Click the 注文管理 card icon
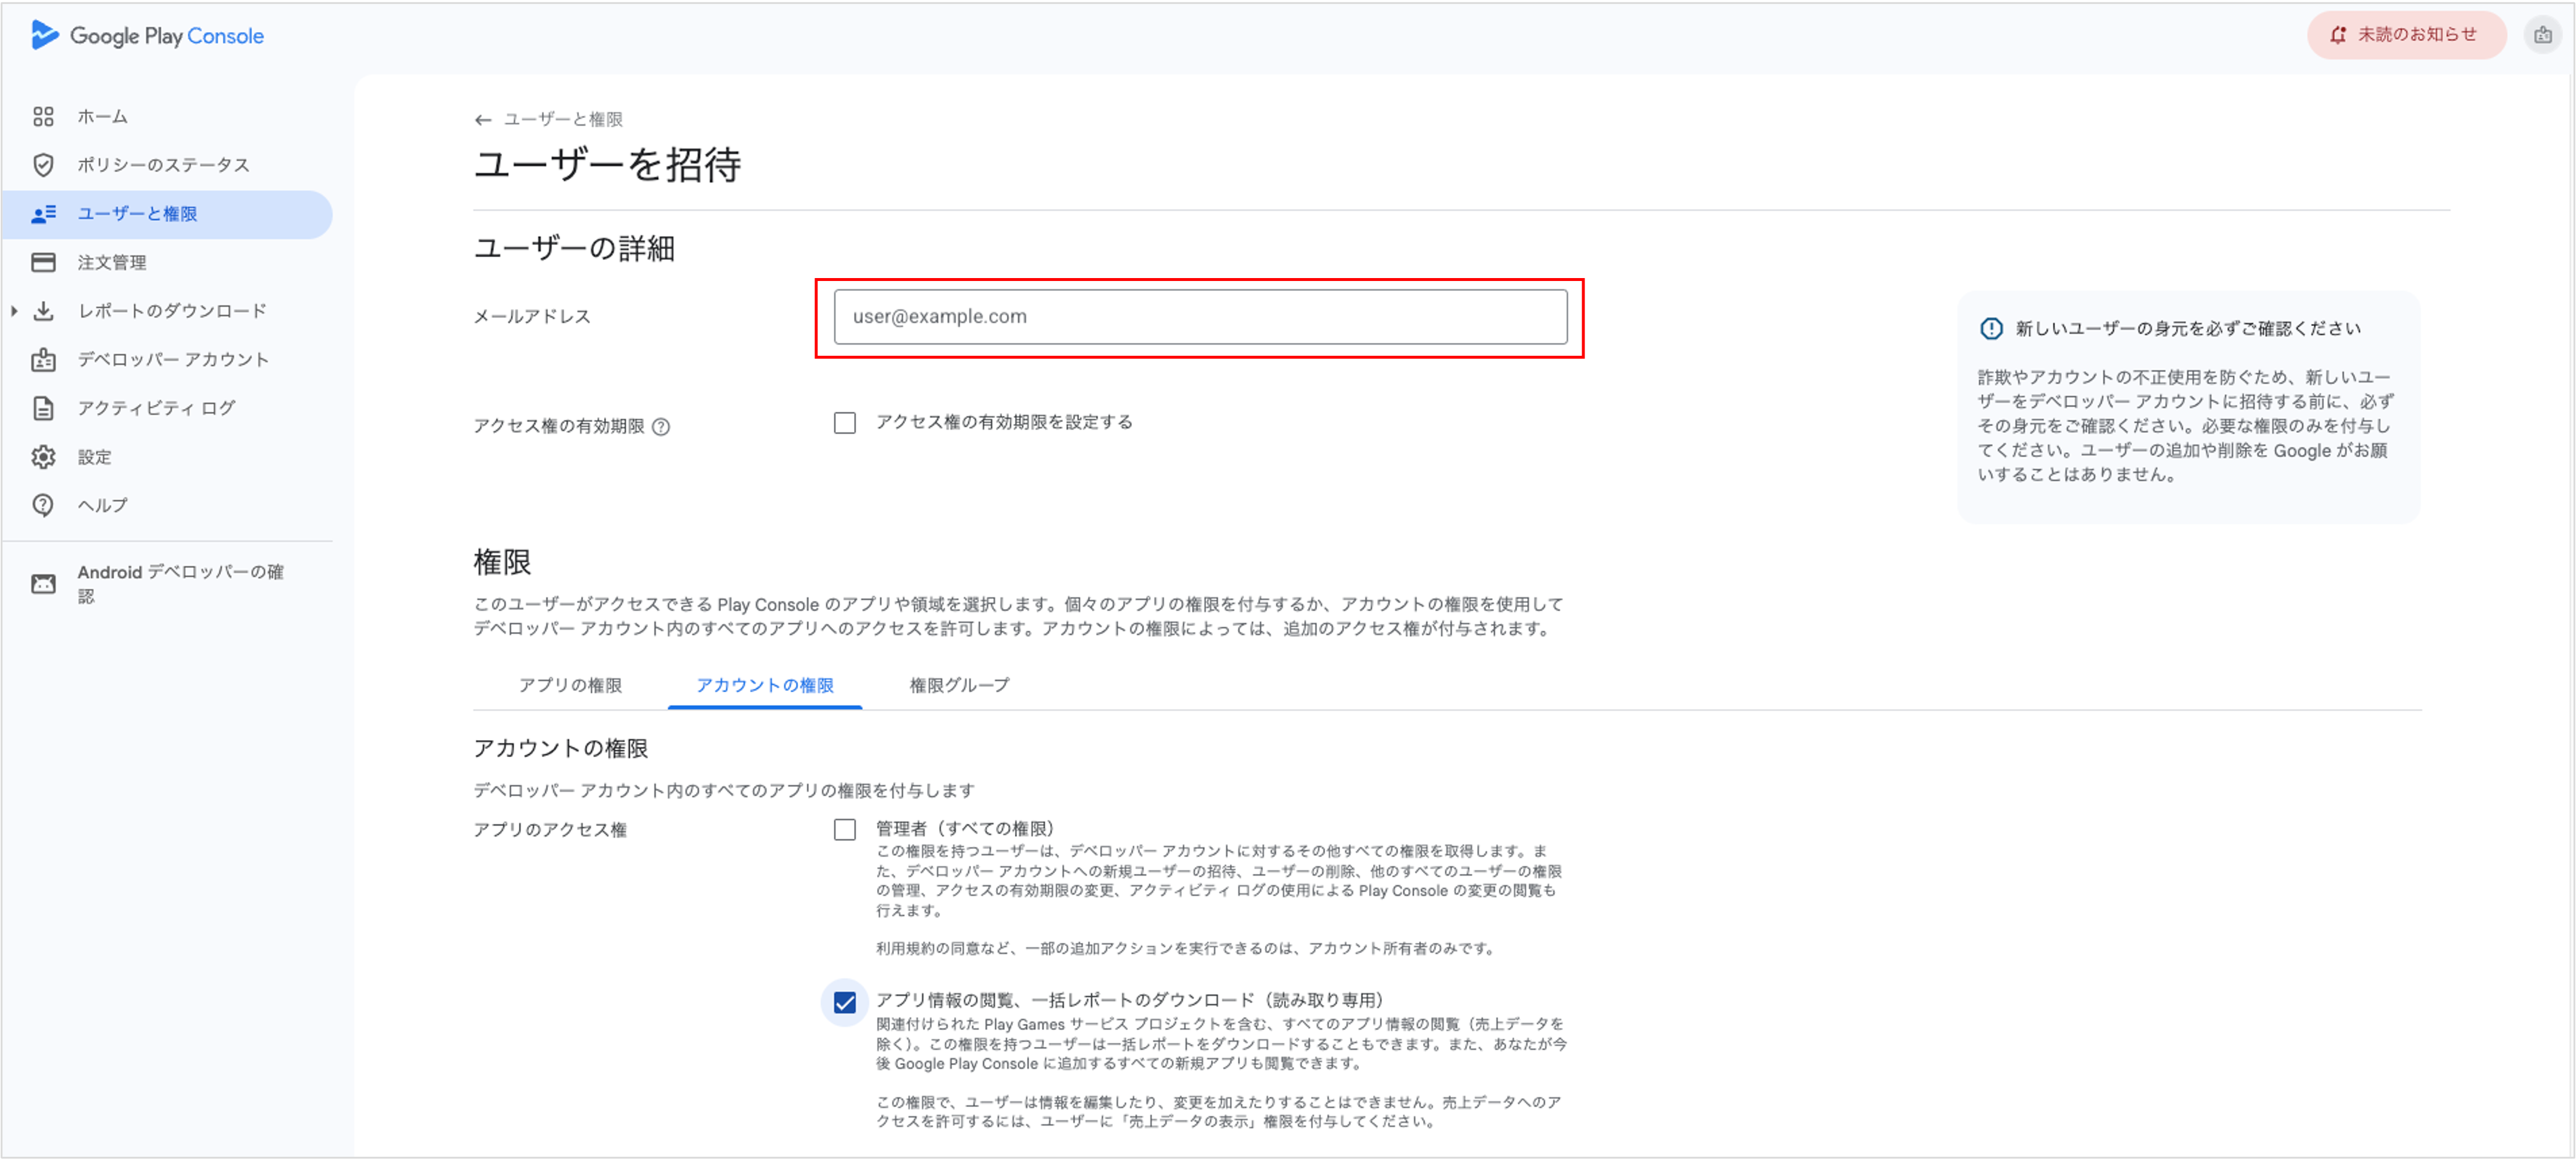The height and width of the screenshot is (1159, 2576). (43, 262)
